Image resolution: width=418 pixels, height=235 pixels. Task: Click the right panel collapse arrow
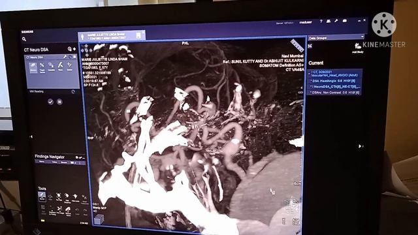click(360, 146)
